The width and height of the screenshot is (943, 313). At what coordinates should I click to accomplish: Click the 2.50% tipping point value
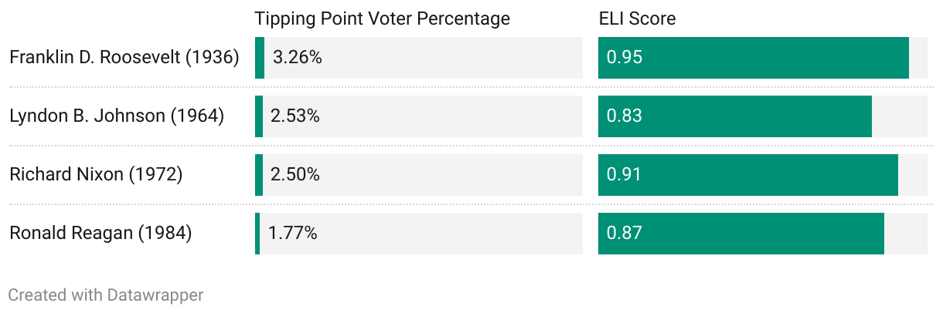[295, 175]
